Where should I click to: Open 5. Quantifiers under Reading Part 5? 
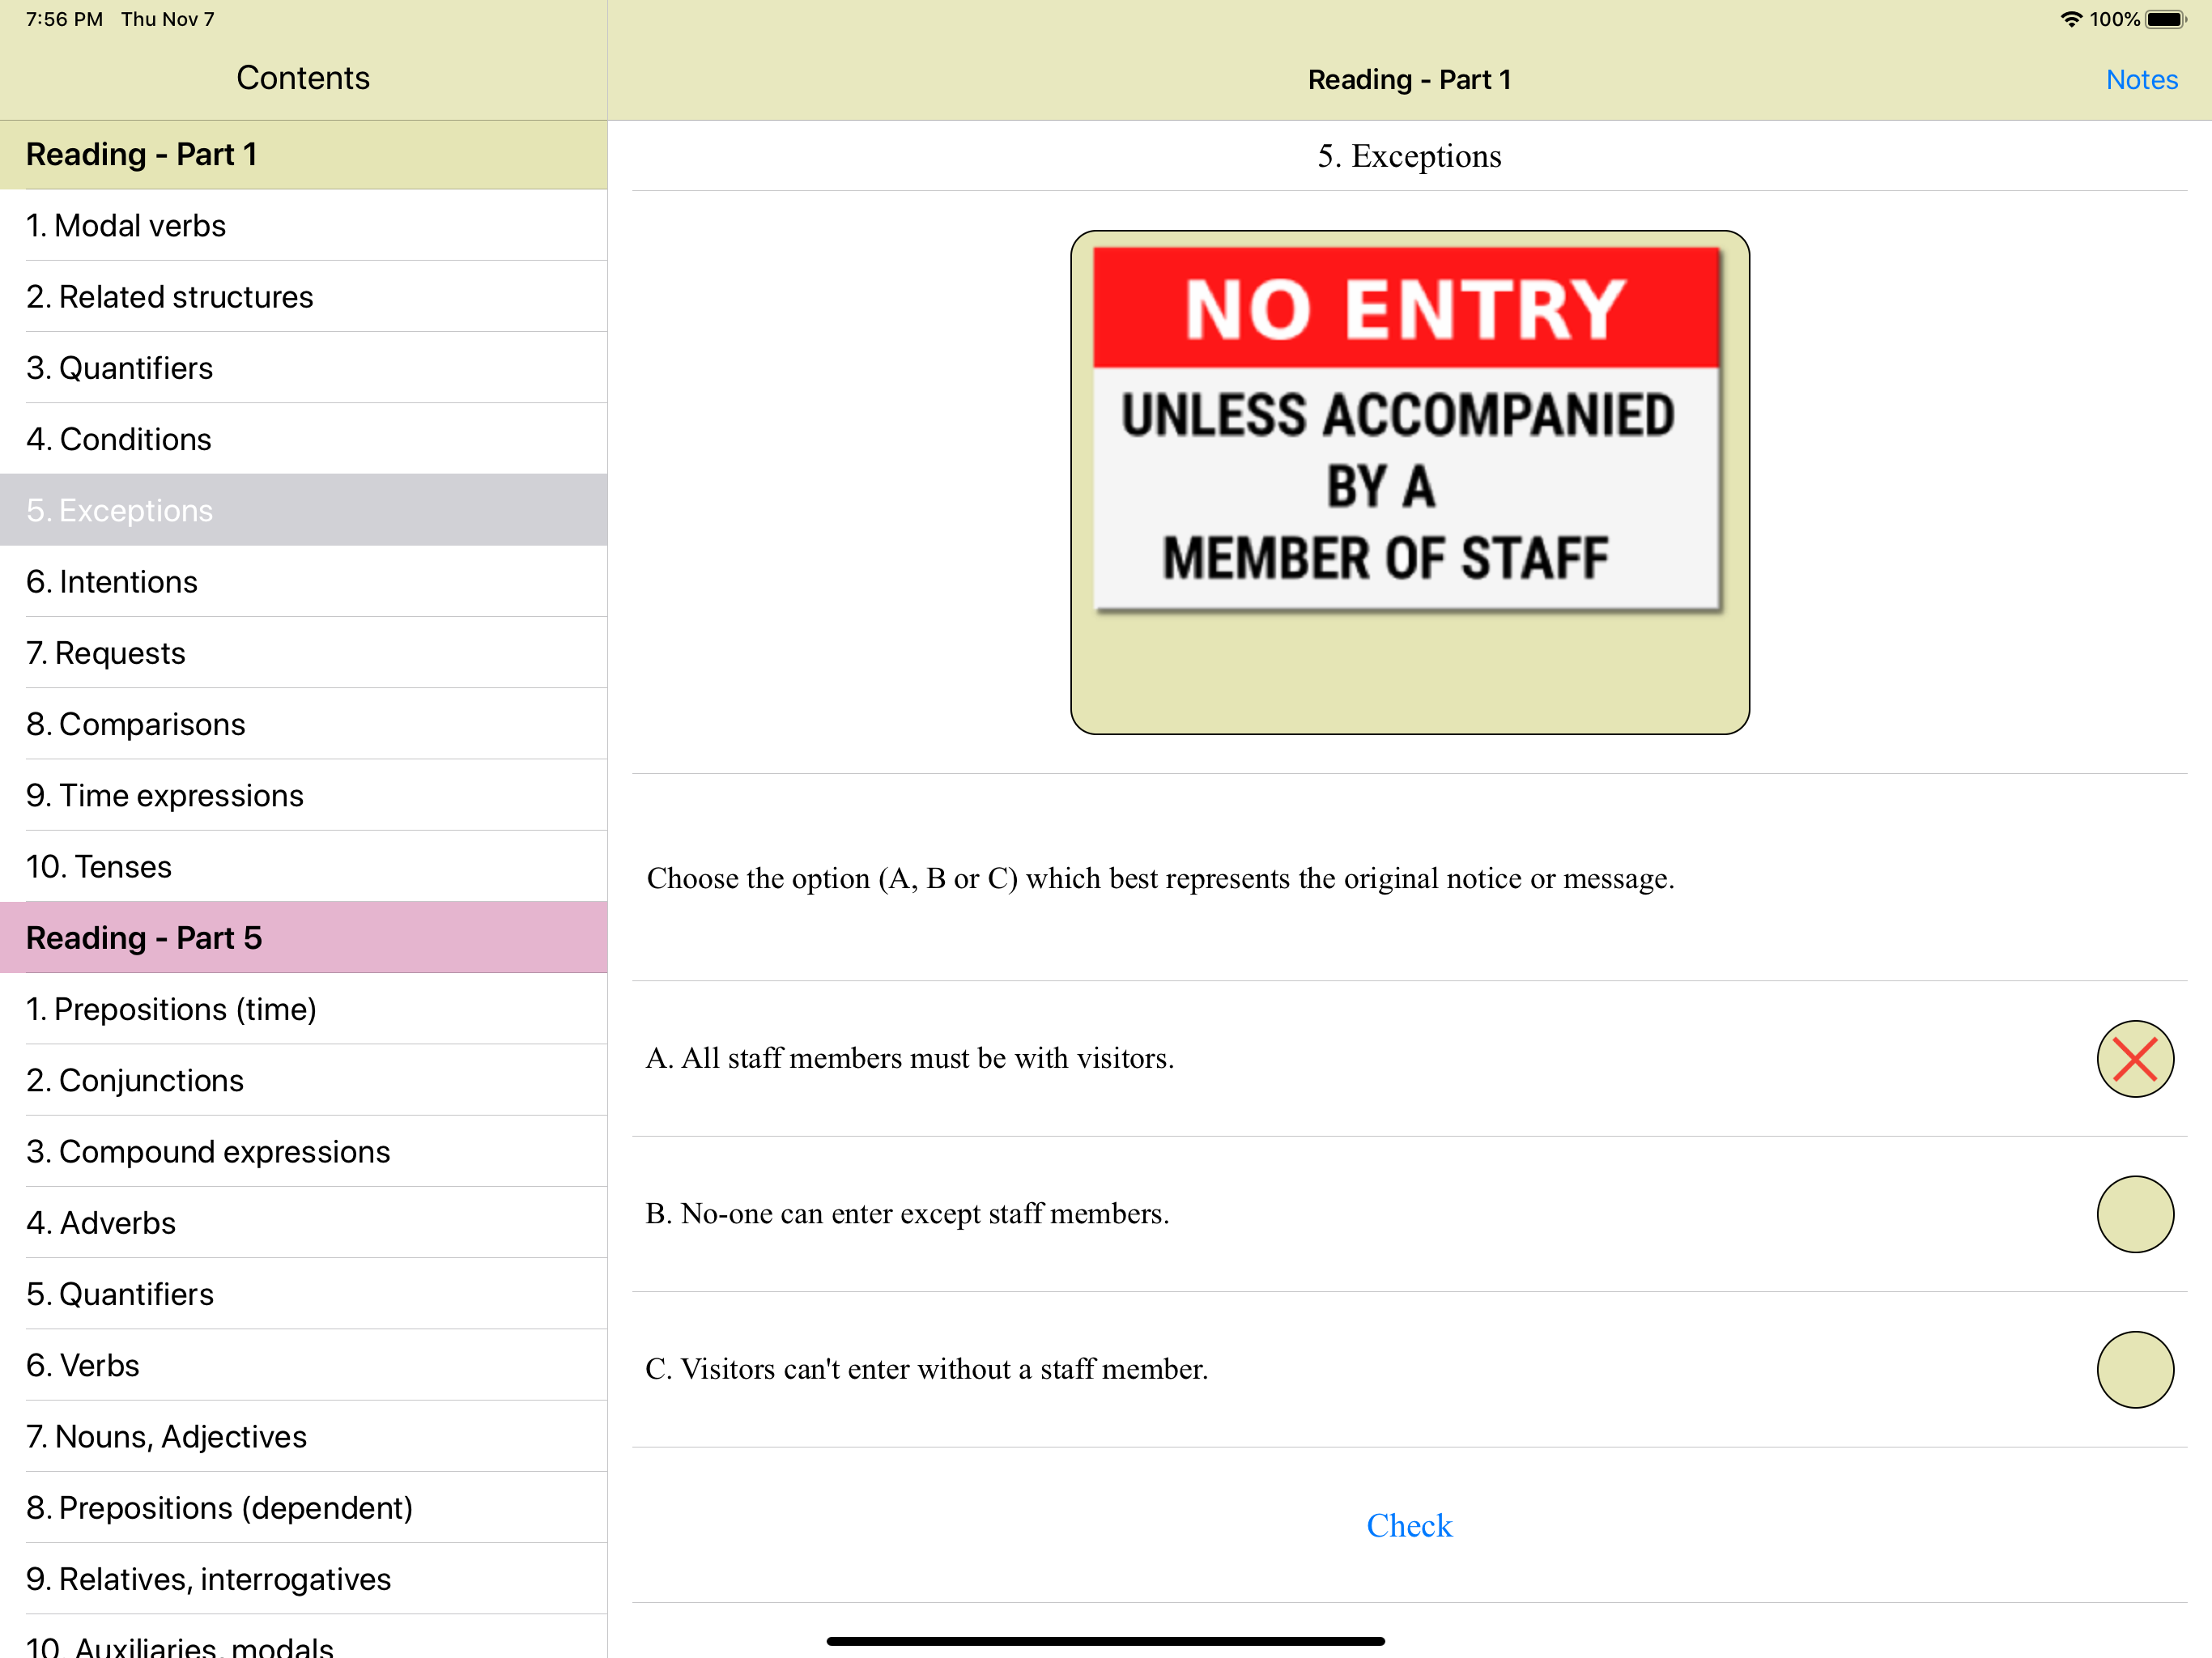click(x=304, y=1293)
